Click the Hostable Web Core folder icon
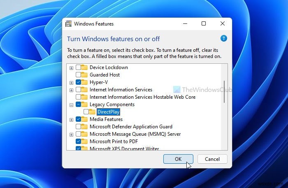 tap(84, 97)
